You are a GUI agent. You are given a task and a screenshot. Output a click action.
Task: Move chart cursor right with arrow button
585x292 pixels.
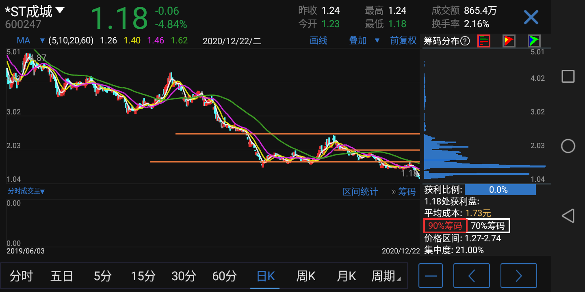click(519, 276)
